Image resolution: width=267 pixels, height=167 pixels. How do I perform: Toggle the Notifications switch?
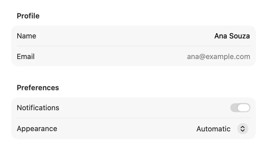point(240,108)
